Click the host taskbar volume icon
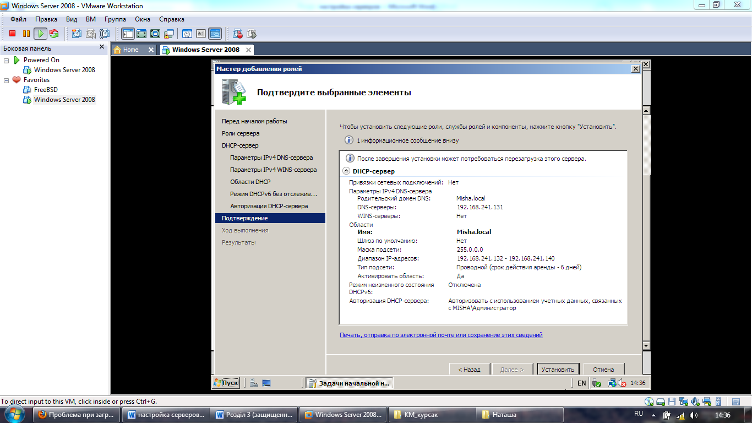This screenshot has width=752, height=423. (694, 415)
